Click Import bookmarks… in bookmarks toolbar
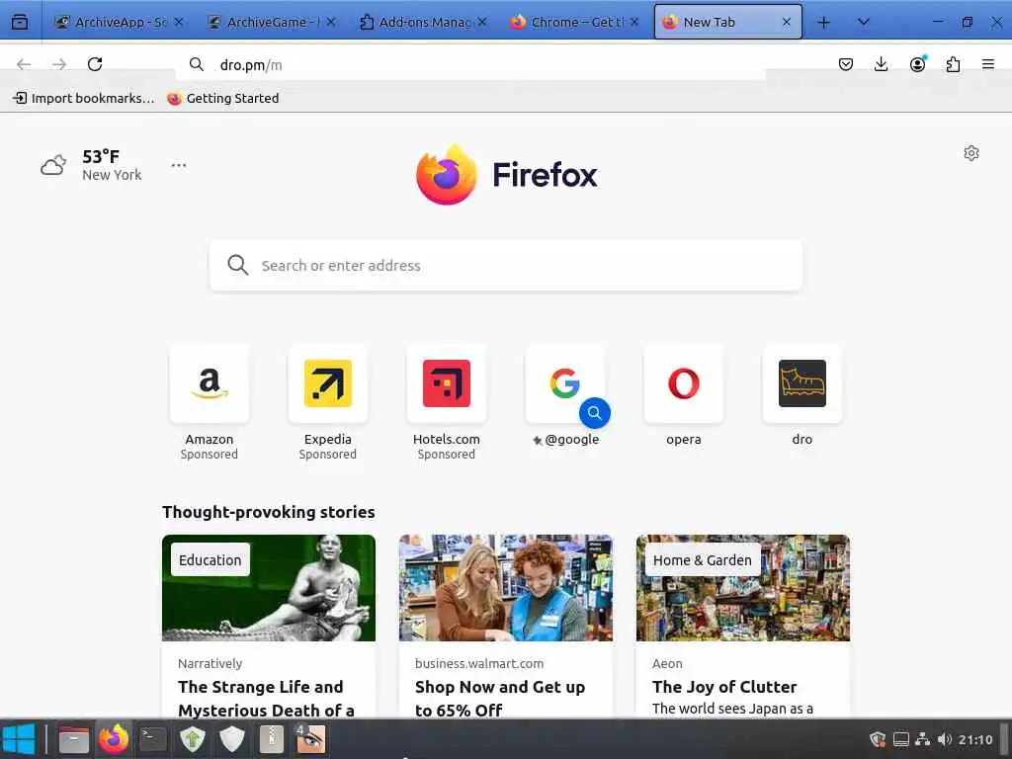The height and width of the screenshot is (759, 1012). click(x=84, y=98)
